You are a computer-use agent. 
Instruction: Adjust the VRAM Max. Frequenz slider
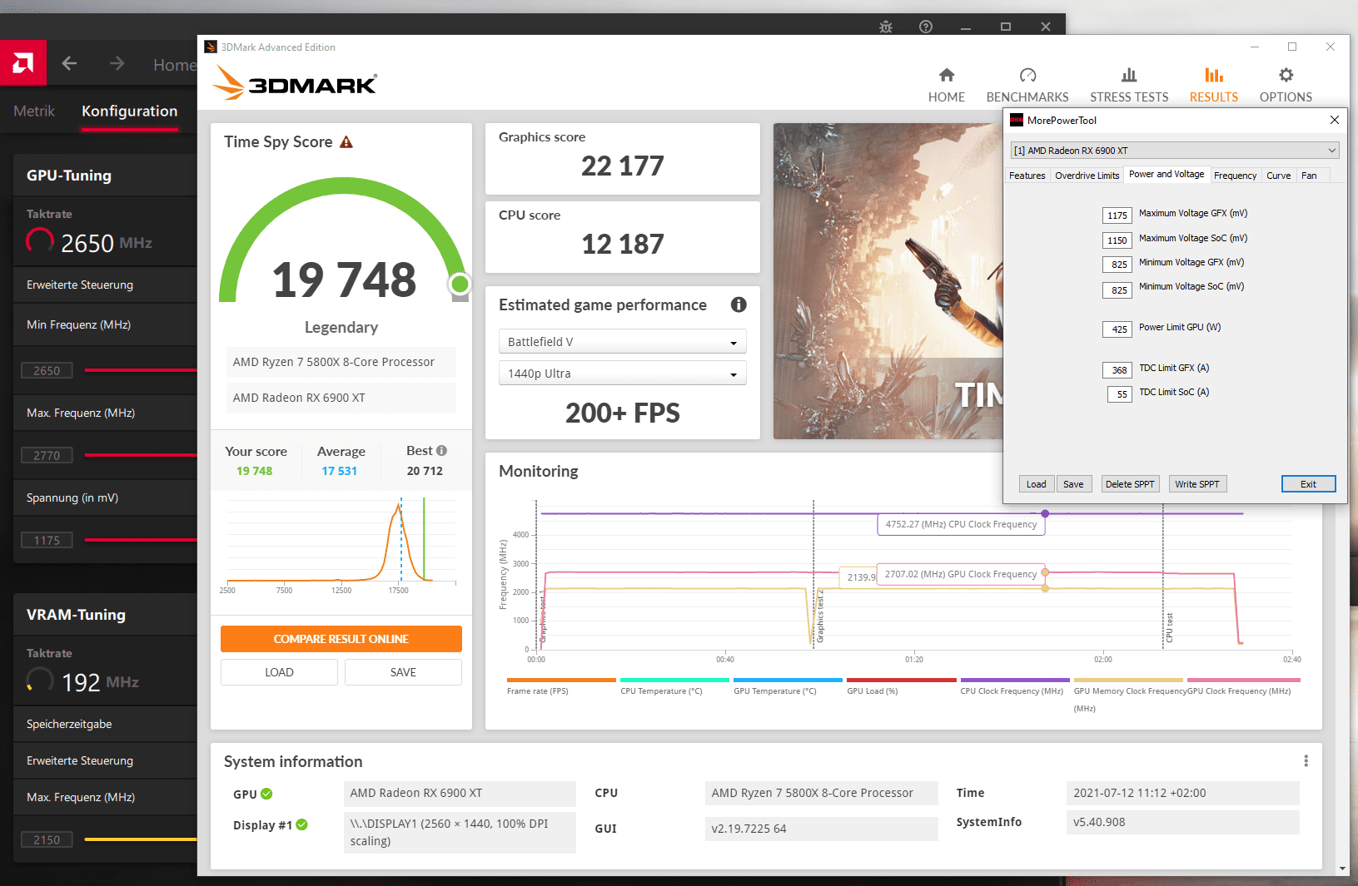[x=141, y=839]
